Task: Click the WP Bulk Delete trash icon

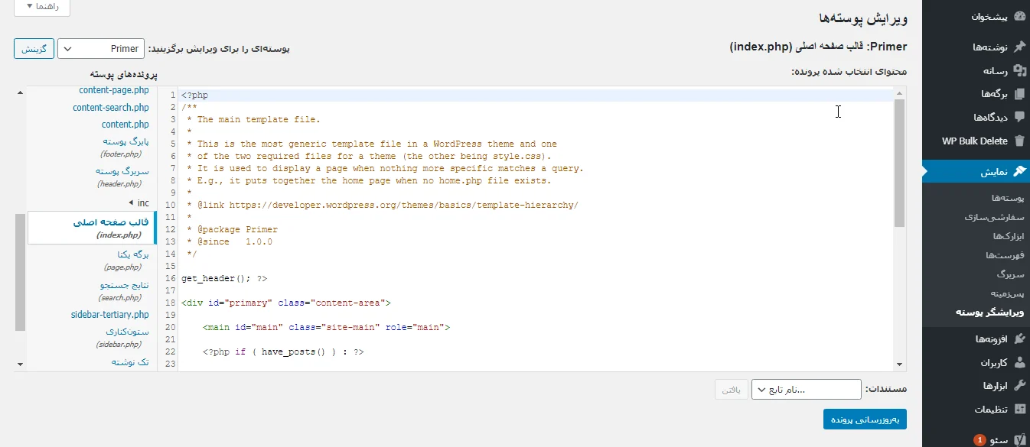Action: [x=1019, y=141]
